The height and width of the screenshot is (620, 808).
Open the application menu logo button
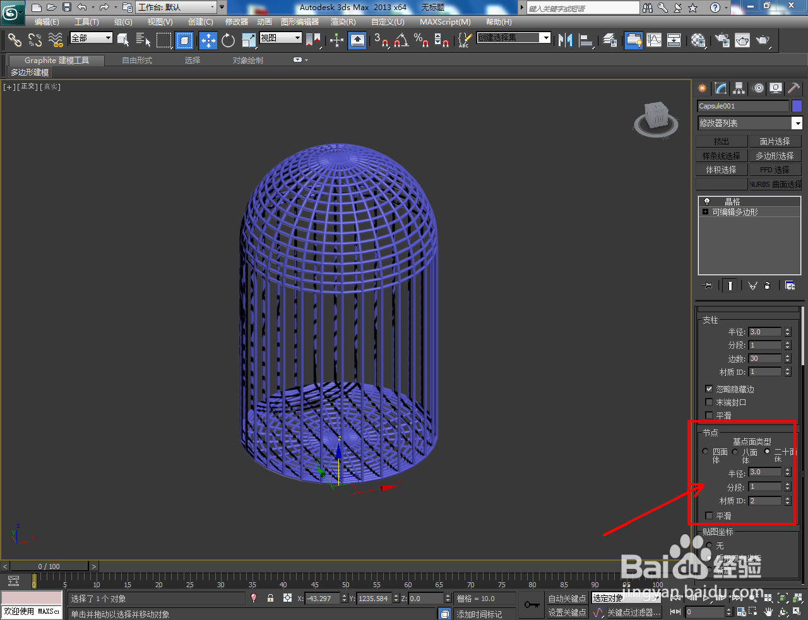13,13
